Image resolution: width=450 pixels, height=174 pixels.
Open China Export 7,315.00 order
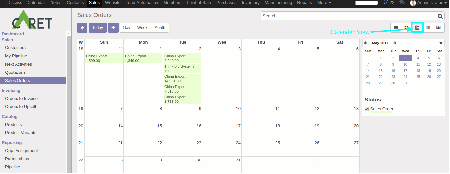click(182, 89)
